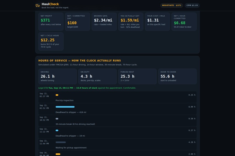Select the Net / Committed Day $160 card
Viewport: 235px width, 156px height.
click(78, 22)
